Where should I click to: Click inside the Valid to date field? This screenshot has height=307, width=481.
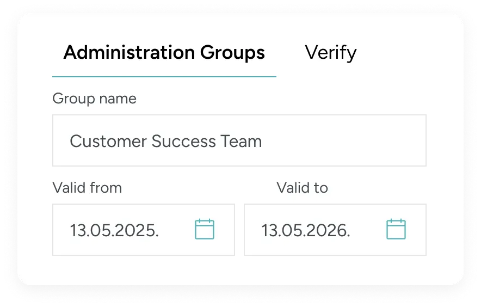click(x=335, y=230)
